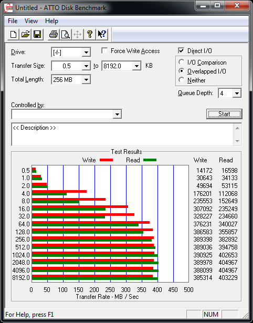Image resolution: width=253 pixels, height=323 pixels.
Task: Activate the context help arrow icon
Action: 102,34
